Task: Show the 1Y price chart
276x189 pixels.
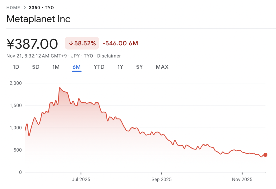Action: coord(120,67)
